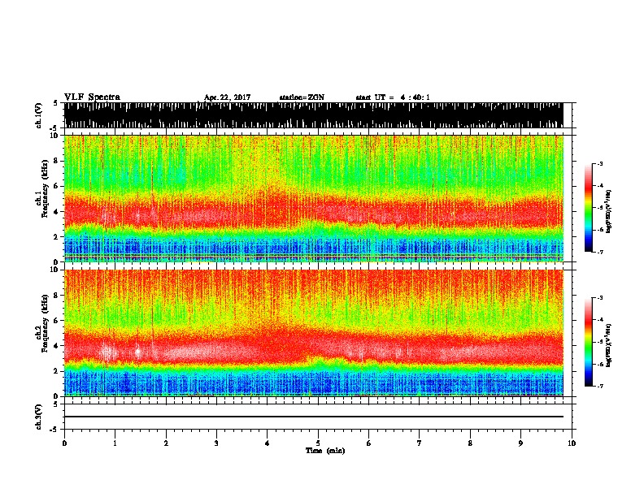Screen dimensions: 644x497
Task: Click the "ch.3(V)" axis label
Action: coord(38,417)
